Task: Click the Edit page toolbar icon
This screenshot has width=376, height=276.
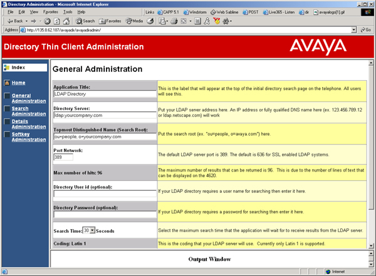Action: (x=184, y=21)
